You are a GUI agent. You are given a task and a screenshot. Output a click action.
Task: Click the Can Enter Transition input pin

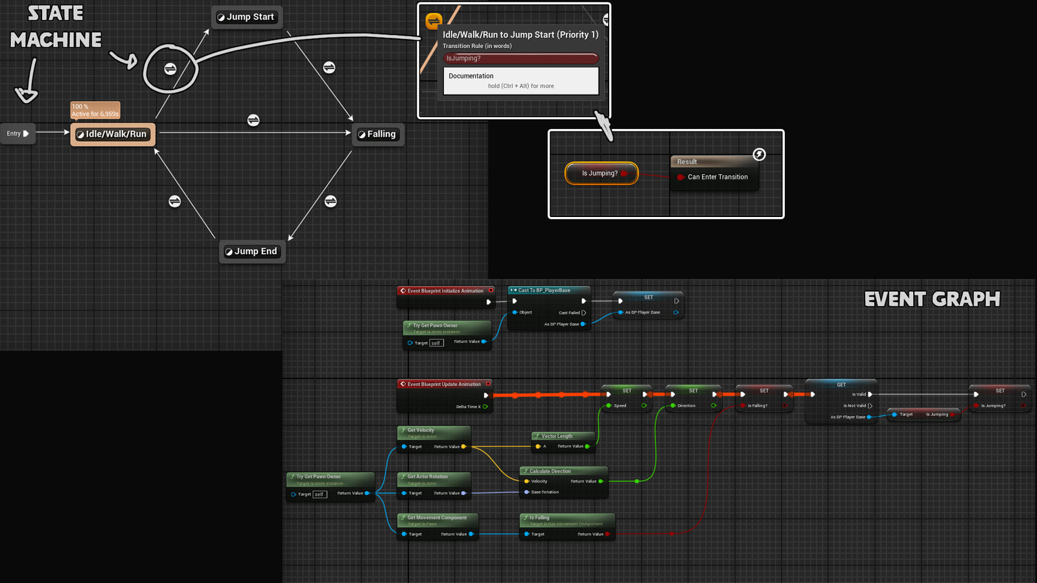click(681, 177)
